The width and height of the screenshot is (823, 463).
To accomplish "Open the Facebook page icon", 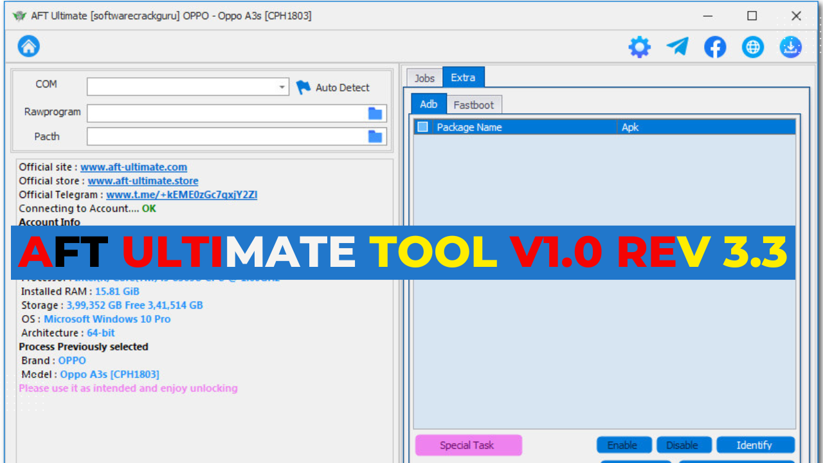I will point(715,47).
